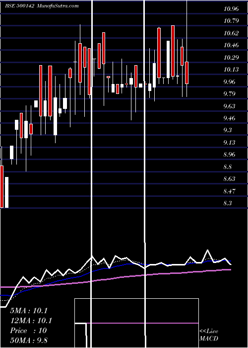Viewport: 248px width, 348px height.
Task: Click the Price : 10 reading
Action: (x=28, y=331)
